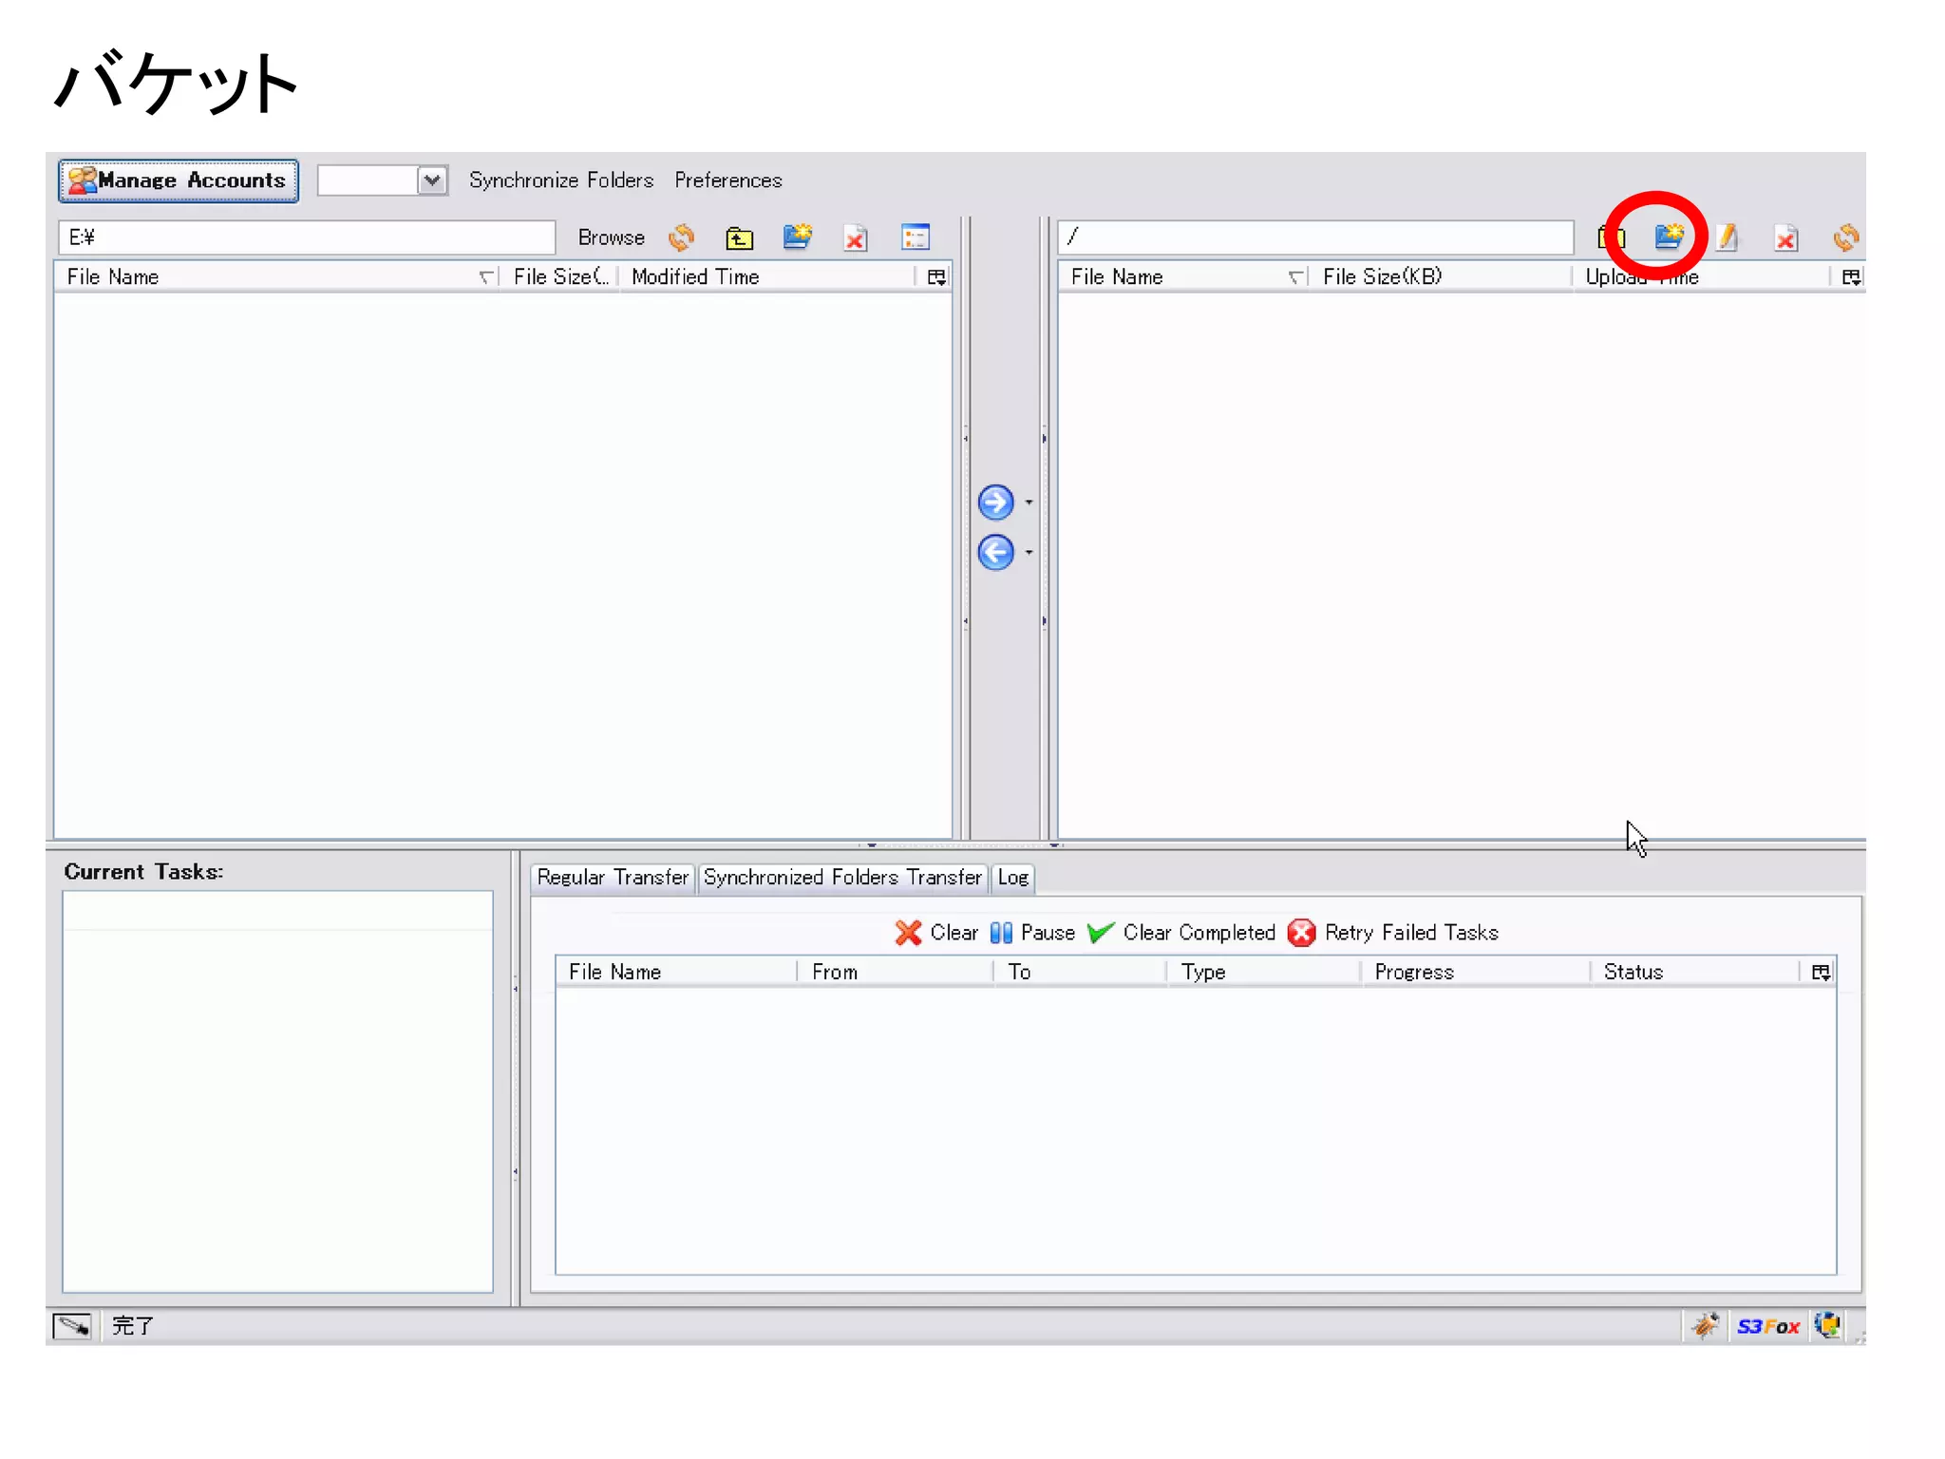Click the Current Tasks list box
Viewport: 1945px width, 1459px height.
pyautogui.click(x=278, y=1091)
